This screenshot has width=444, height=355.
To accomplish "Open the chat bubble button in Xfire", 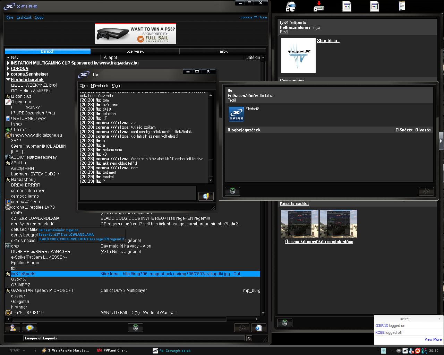I will point(29,328).
